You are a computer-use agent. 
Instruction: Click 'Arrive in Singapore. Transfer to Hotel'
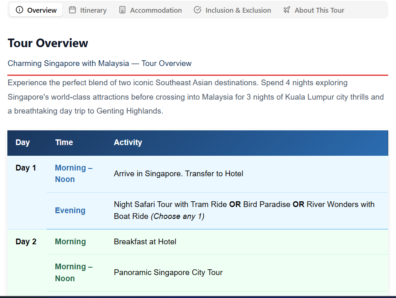coord(179,174)
